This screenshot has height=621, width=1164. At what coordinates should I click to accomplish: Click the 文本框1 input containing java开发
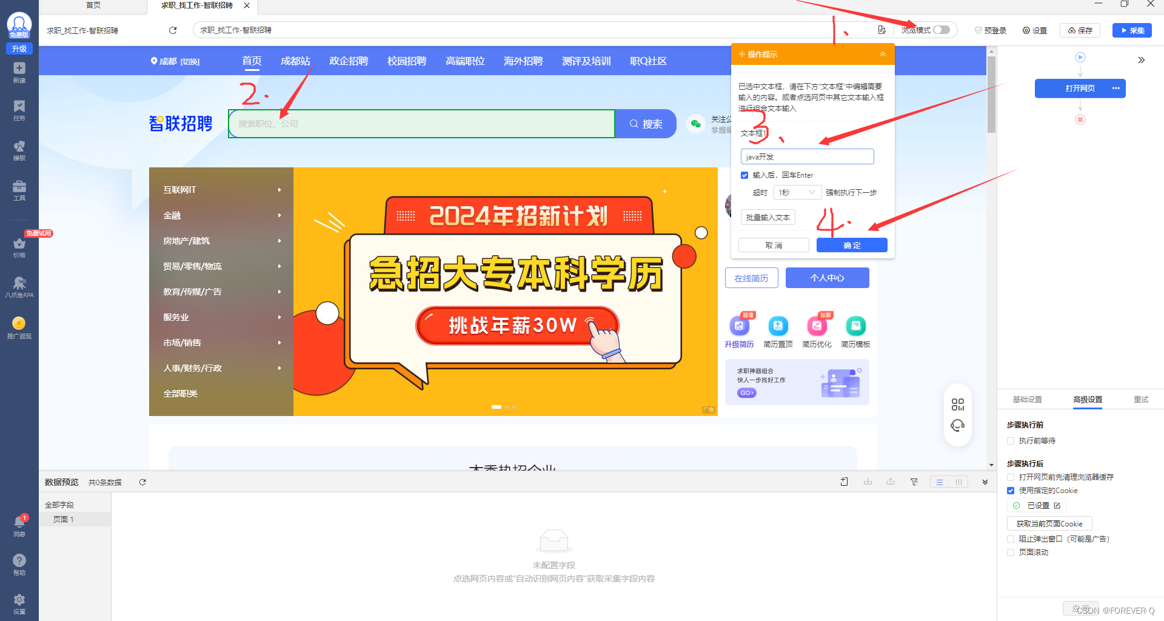point(807,156)
